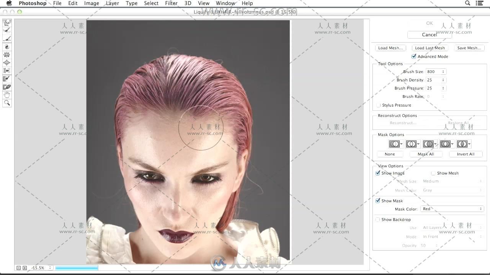Open the Photoshop application menu
Screen dimensions: 490x275
[33, 3]
